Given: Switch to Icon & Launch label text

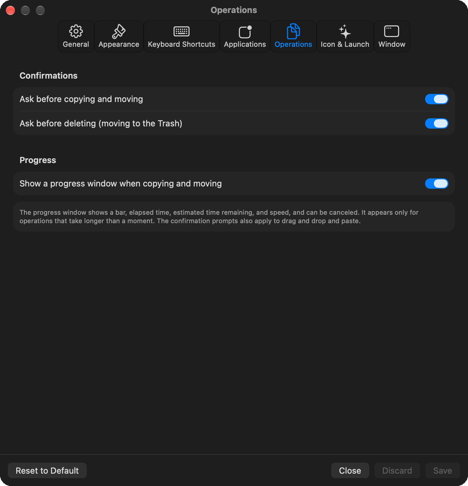Looking at the screenshot, I should (x=345, y=44).
